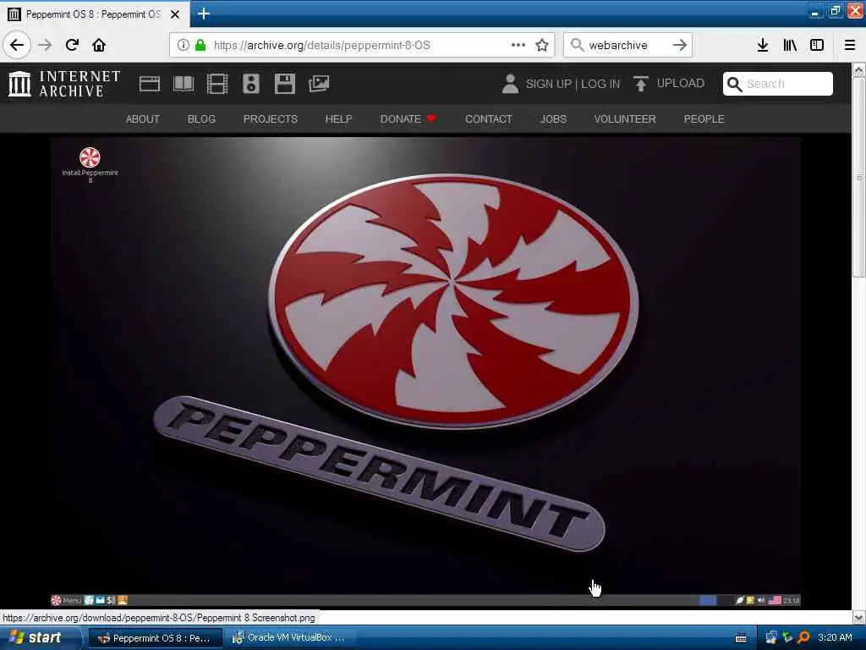Open the Web archive icon
866x650 pixels.
[x=150, y=84]
